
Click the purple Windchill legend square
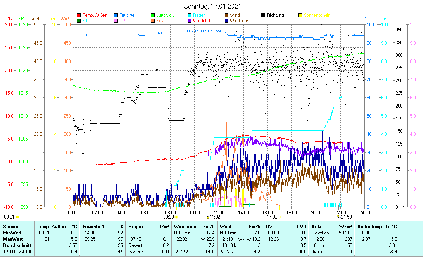(189, 21)
